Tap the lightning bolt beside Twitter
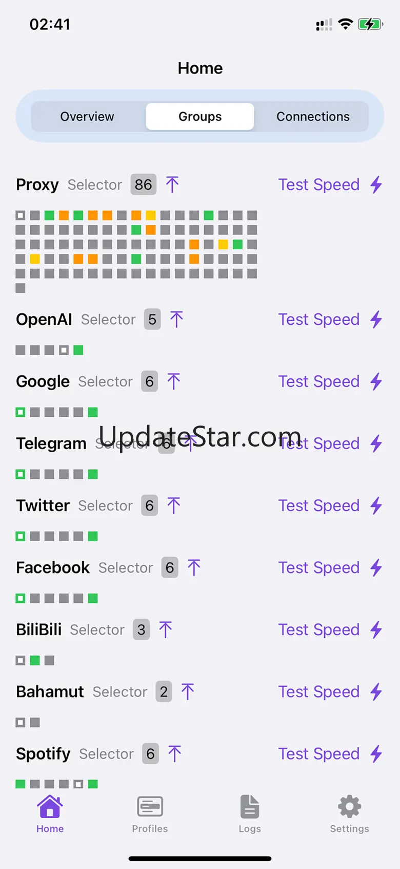 [376, 506]
